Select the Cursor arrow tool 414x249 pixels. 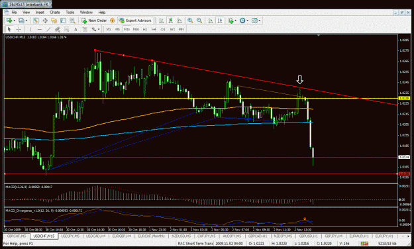click(x=9, y=29)
